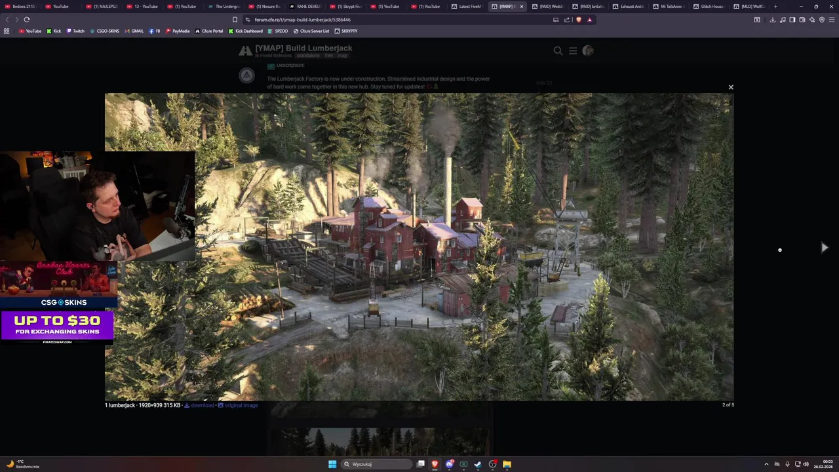The width and height of the screenshot is (839, 472).
Task: Close the lightbox image viewer
Action: coord(731,87)
